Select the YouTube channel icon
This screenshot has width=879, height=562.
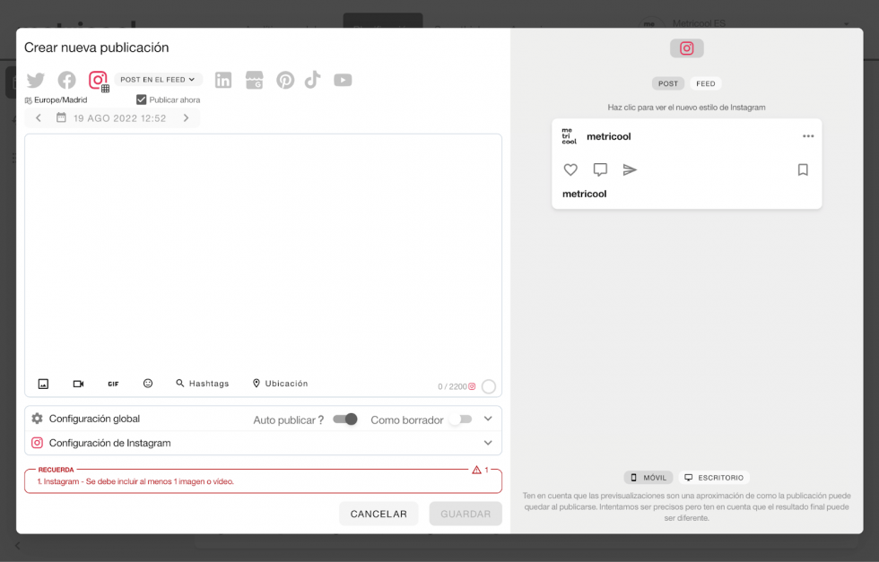tap(343, 80)
